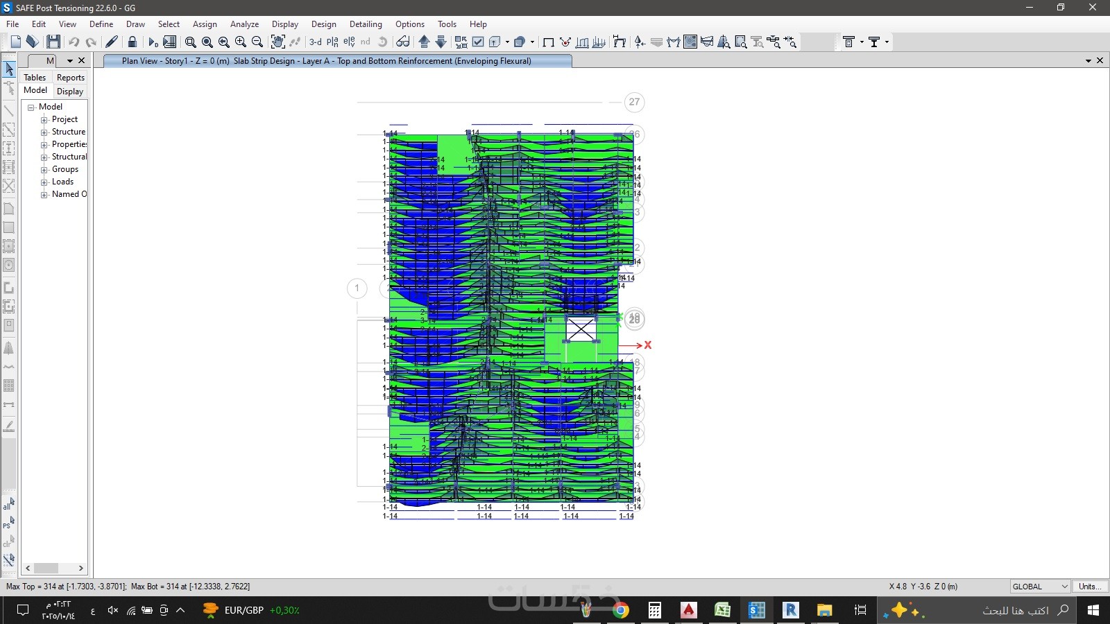This screenshot has width=1110, height=624.
Task: Switch to 3-d view
Action: [316, 42]
